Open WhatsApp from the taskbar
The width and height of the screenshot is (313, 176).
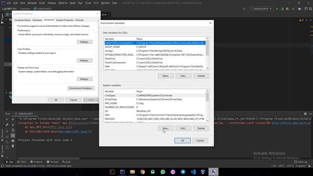(163, 172)
